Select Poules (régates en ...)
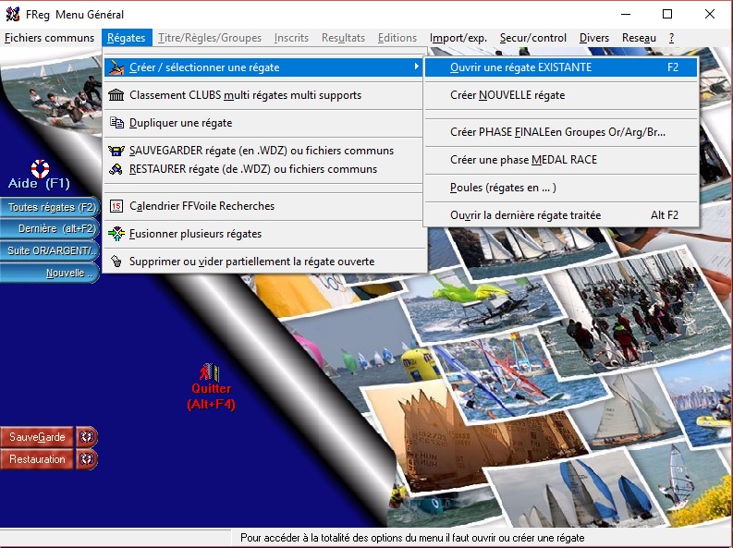Viewport: 733px width, 548px height. pyautogui.click(x=561, y=188)
